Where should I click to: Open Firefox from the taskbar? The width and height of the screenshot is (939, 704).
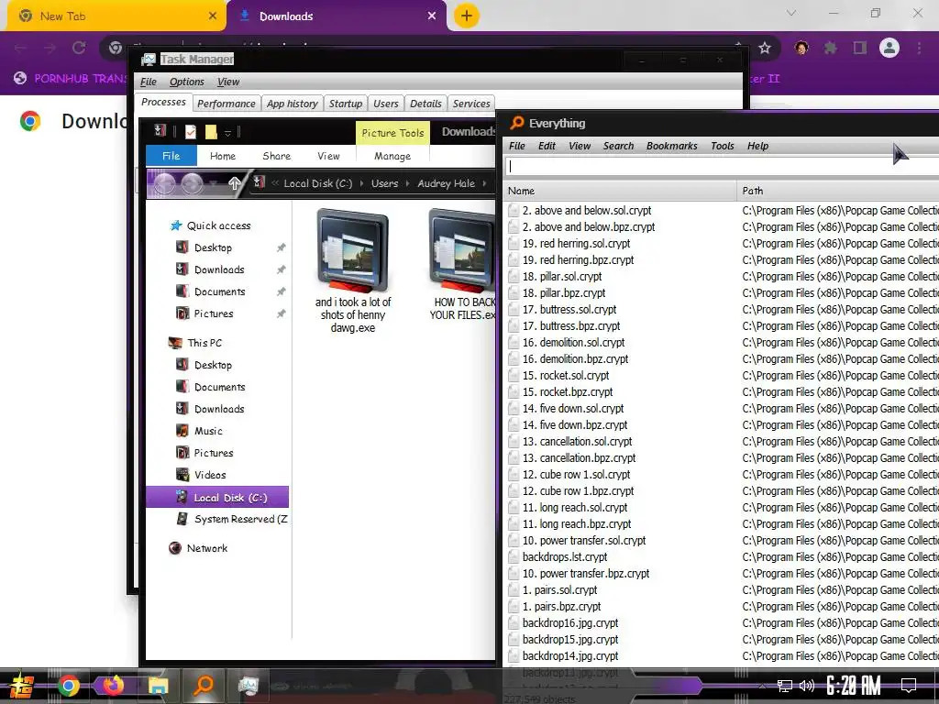[113, 685]
